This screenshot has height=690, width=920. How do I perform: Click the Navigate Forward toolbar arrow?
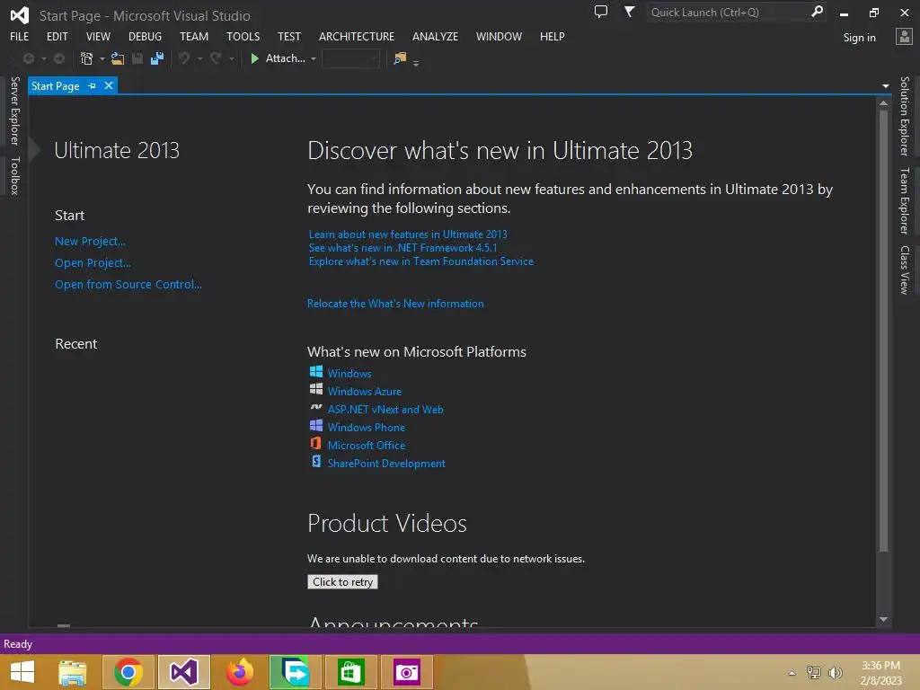(59, 58)
